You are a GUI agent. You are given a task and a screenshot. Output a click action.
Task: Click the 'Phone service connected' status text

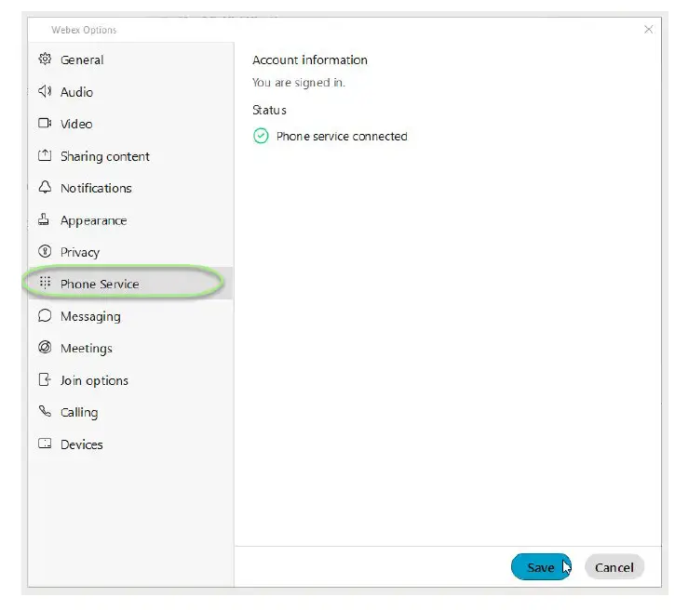click(342, 137)
